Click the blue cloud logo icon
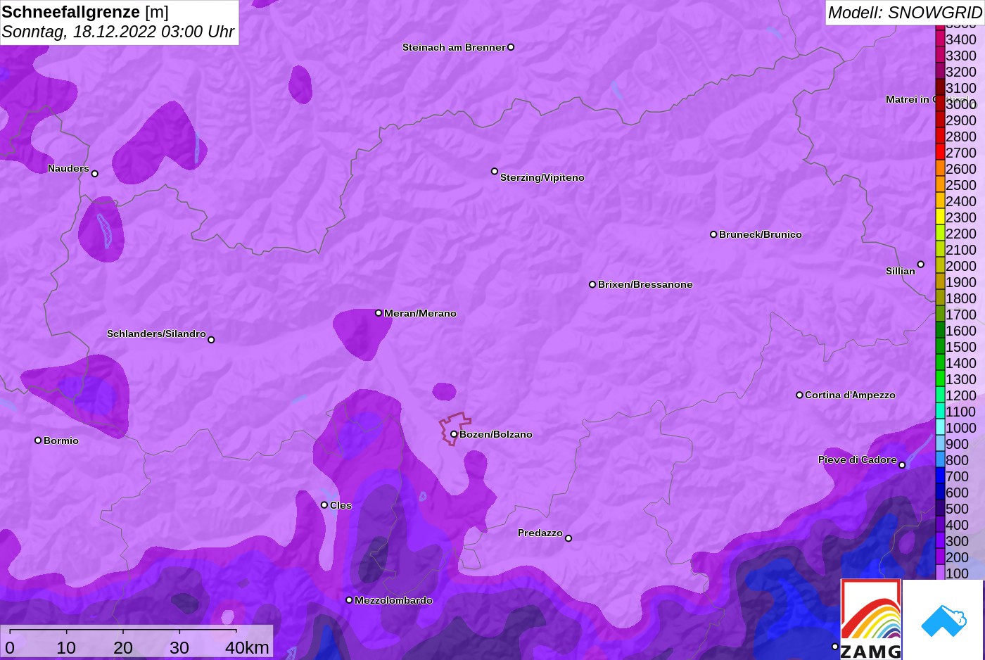Viewport: 985px width, 660px height. pyautogui.click(x=943, y=620)
